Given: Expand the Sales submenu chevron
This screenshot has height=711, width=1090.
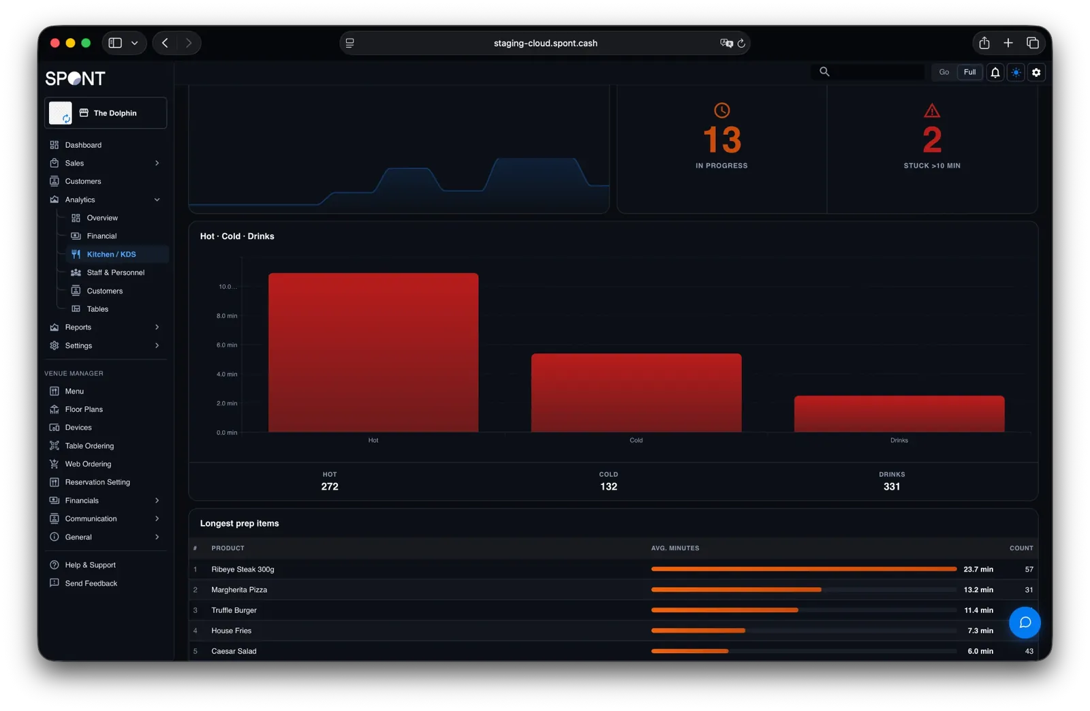Looking at the screenshot, I should point(157,163).
